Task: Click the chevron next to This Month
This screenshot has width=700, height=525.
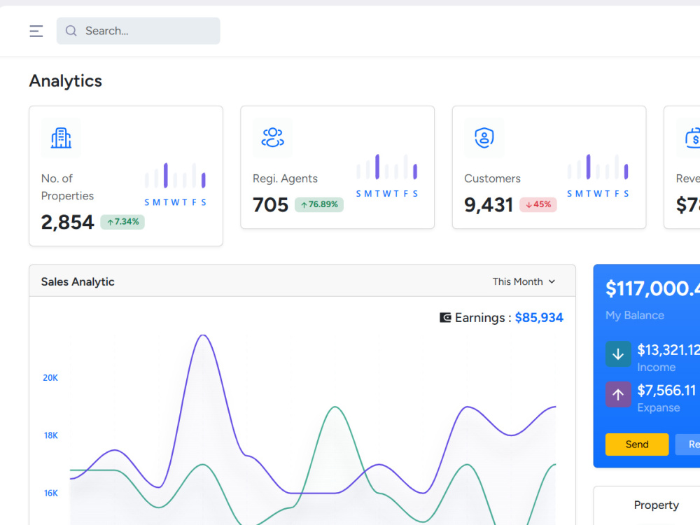Action: 552,281
